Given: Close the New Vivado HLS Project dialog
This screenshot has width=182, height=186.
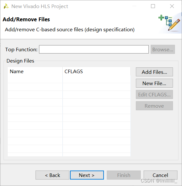Looking at the screenshot, I should pos(172,6).
